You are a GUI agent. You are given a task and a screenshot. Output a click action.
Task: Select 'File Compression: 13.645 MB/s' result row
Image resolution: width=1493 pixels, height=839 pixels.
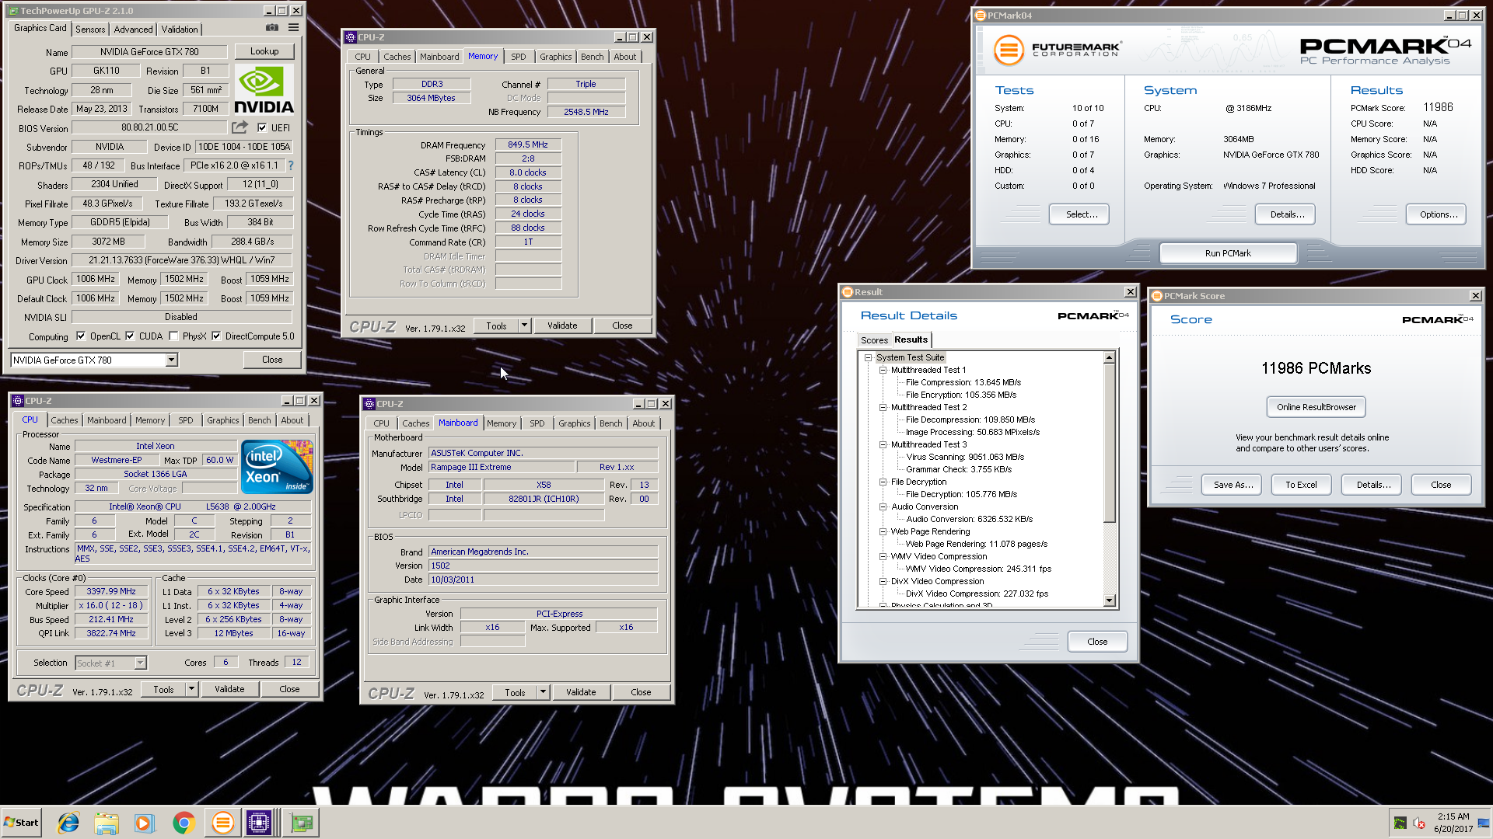pyautogui.click(x=963, y=383)
